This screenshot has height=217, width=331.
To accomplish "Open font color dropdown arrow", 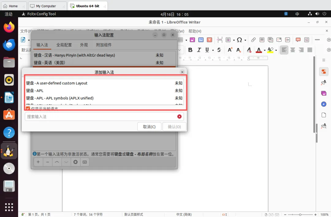I will pyautogui.click(x=264, y=50).
